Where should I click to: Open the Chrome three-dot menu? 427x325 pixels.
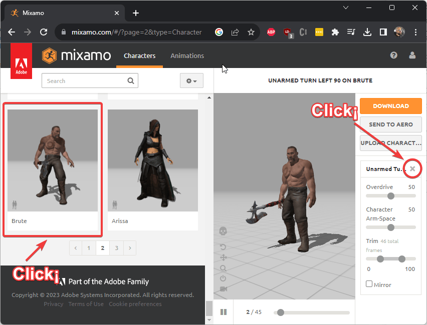[415, 32]
